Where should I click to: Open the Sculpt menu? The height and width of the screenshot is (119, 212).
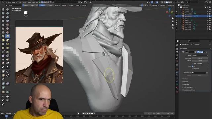pos(25,2)
